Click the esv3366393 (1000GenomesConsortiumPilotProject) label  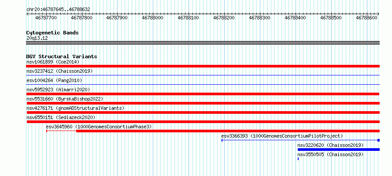click(x=282, y=136)
